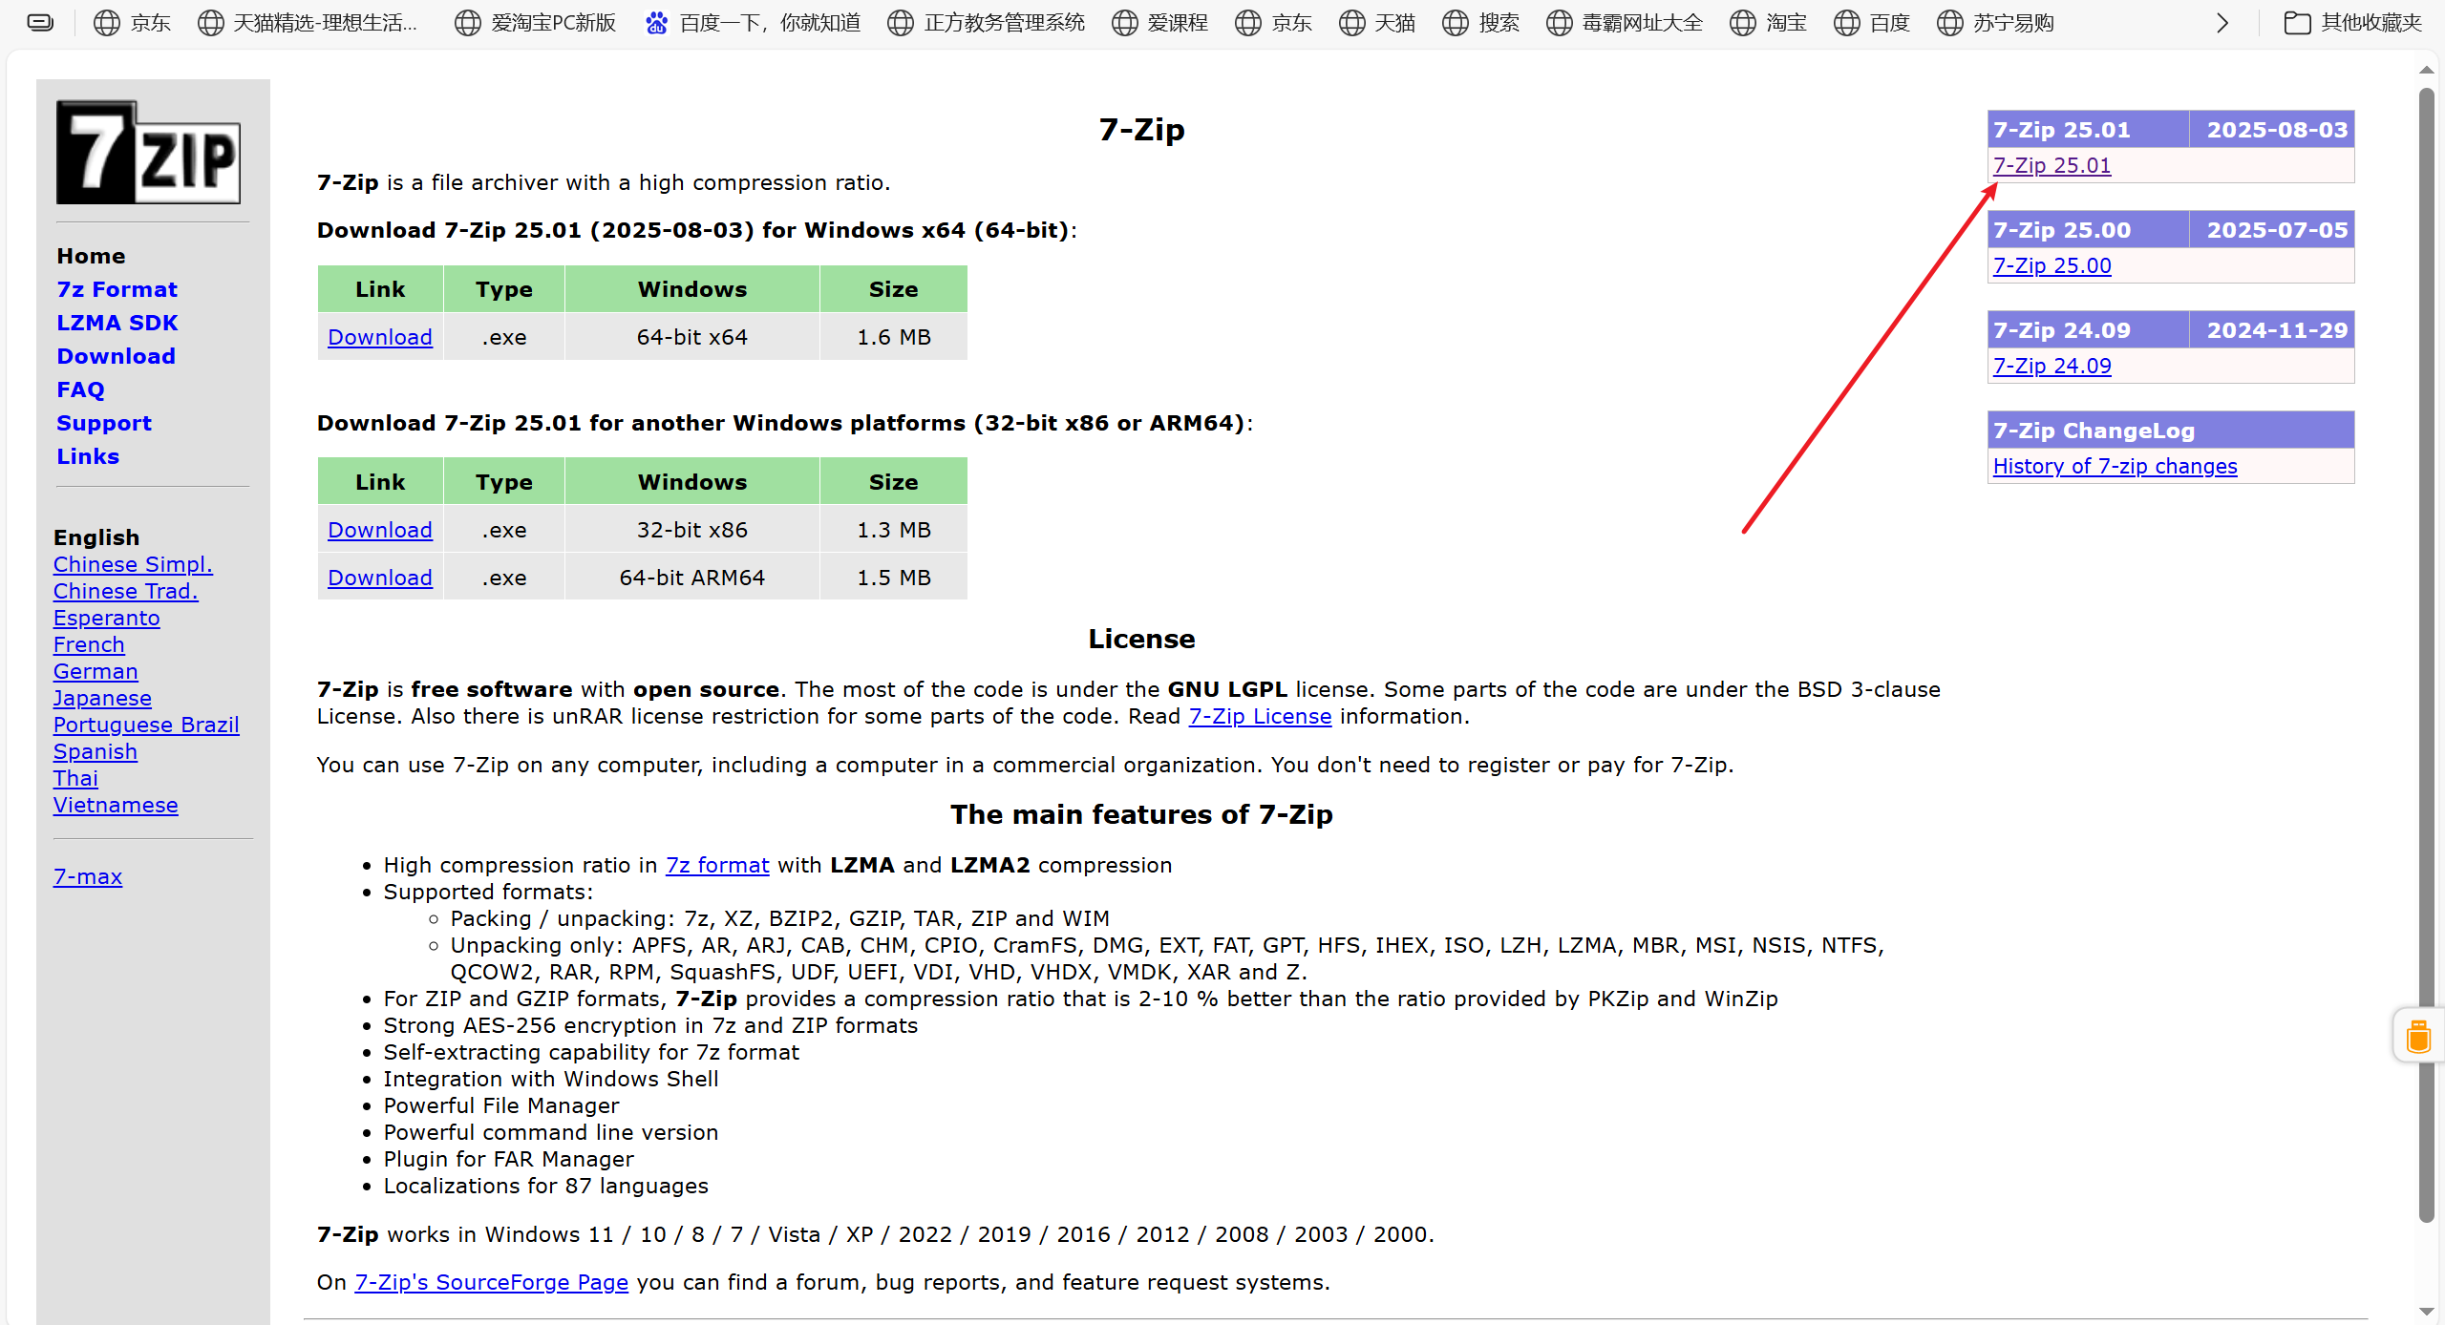Switch language to Chinese Simpl.

click(133, 564)
